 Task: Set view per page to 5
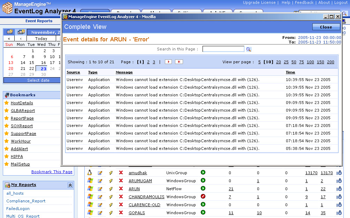pos(259,62)
